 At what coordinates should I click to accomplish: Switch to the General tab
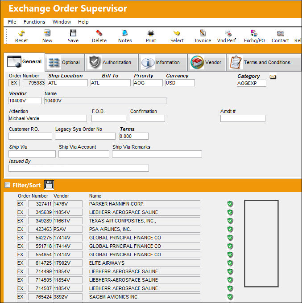[25, 62]
